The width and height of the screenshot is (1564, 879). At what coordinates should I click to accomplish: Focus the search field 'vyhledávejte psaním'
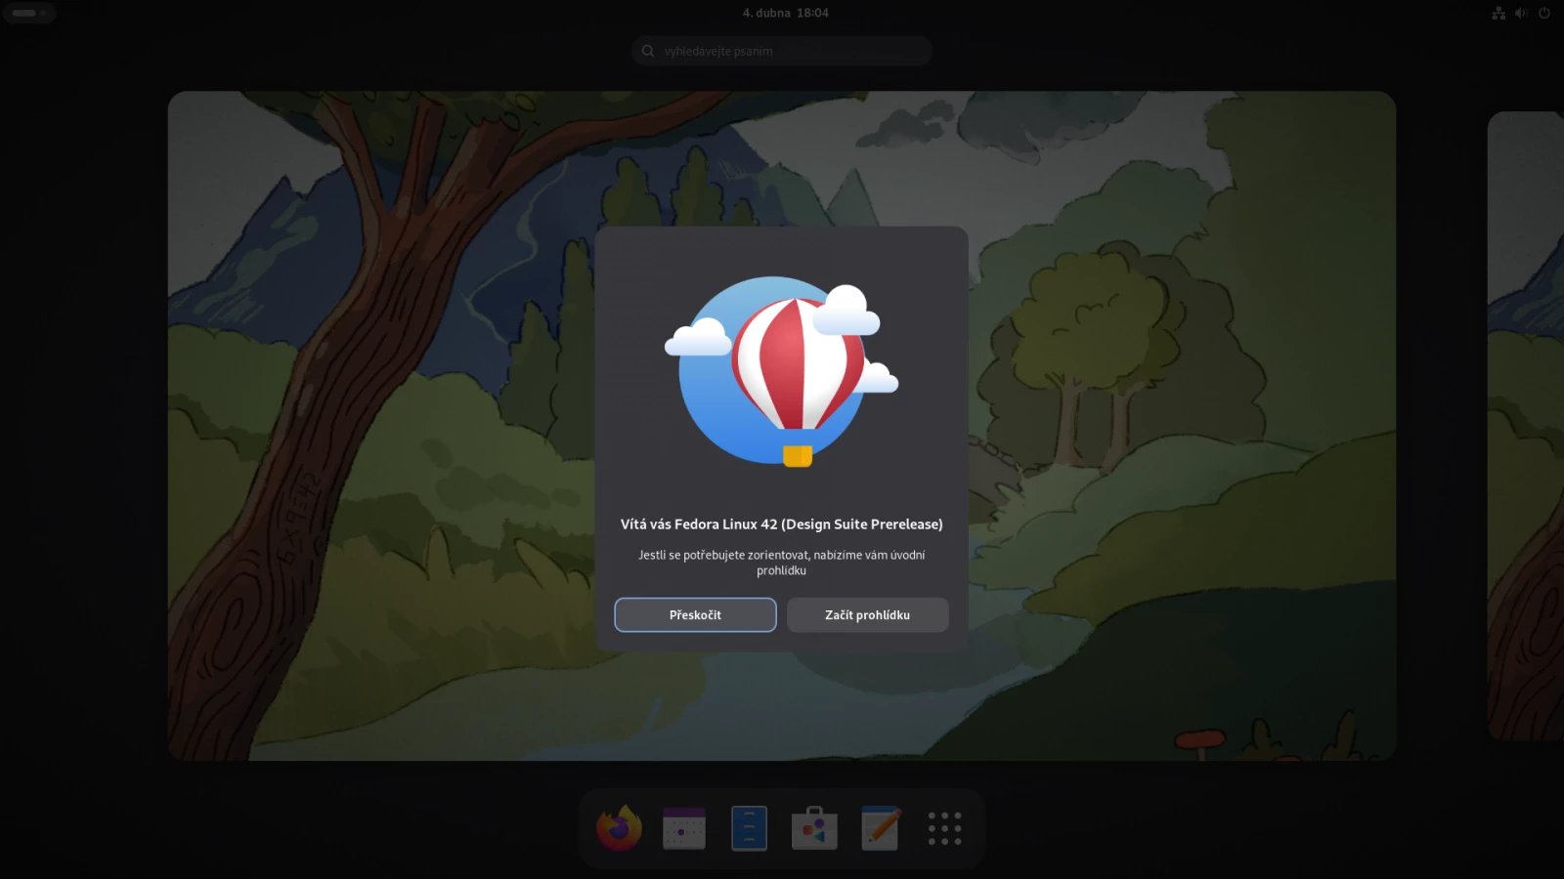click(782, 51)
